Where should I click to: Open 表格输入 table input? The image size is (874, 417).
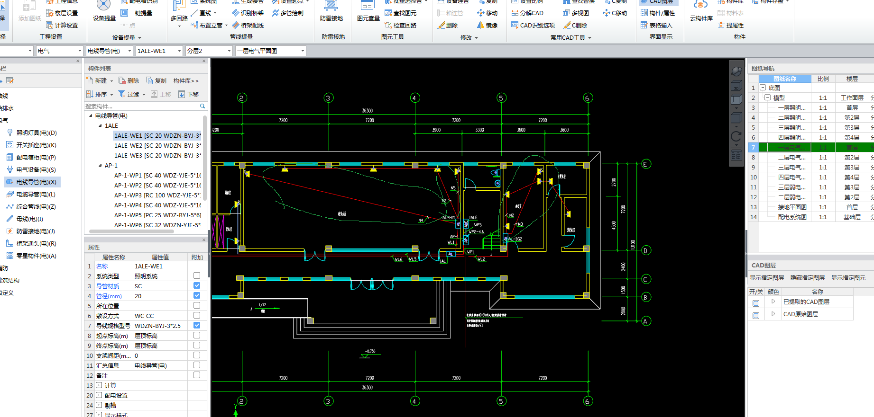tap(656, 25)
